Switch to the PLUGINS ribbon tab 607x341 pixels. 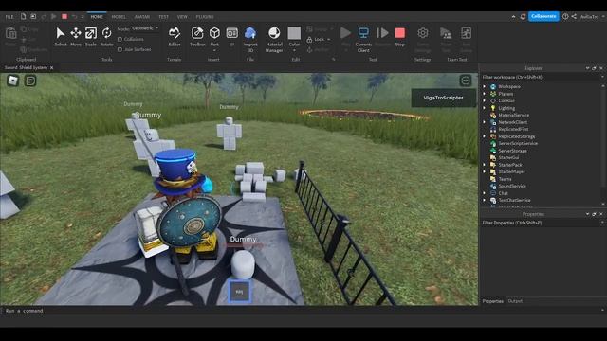pyautogui.click(x=205, y=17)
